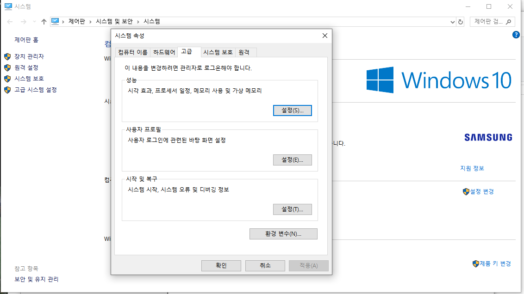Viewport: 524px width, 294px height.
Task: Open 시작 및 복구 설정(T) button
Action: (293, 209)
